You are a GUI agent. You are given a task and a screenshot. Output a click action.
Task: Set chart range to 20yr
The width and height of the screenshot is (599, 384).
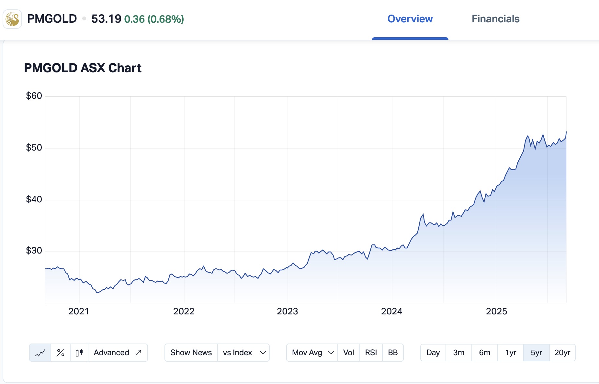(x=562, y=353)
